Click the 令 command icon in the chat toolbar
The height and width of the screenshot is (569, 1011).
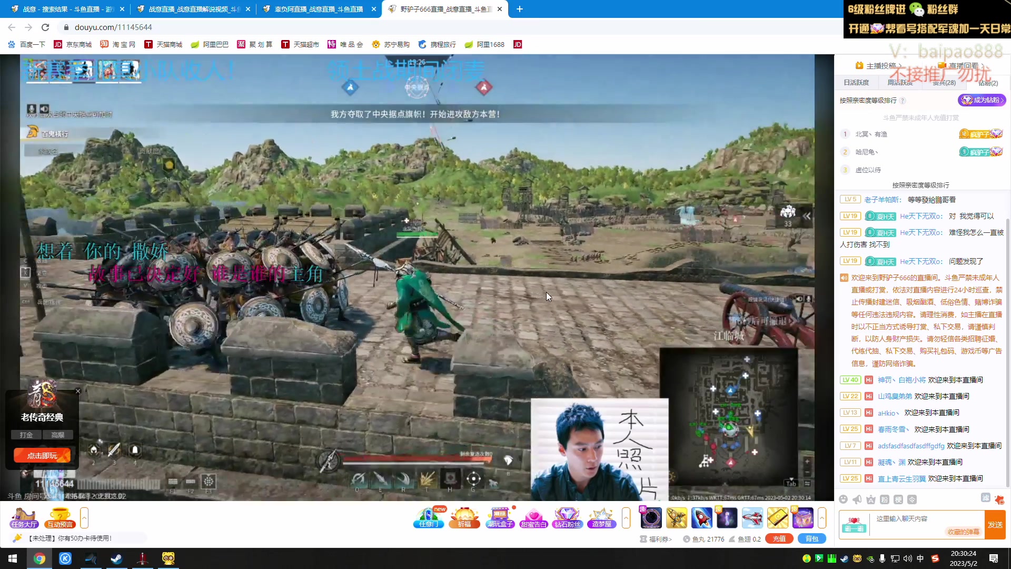tap(912, 499)
